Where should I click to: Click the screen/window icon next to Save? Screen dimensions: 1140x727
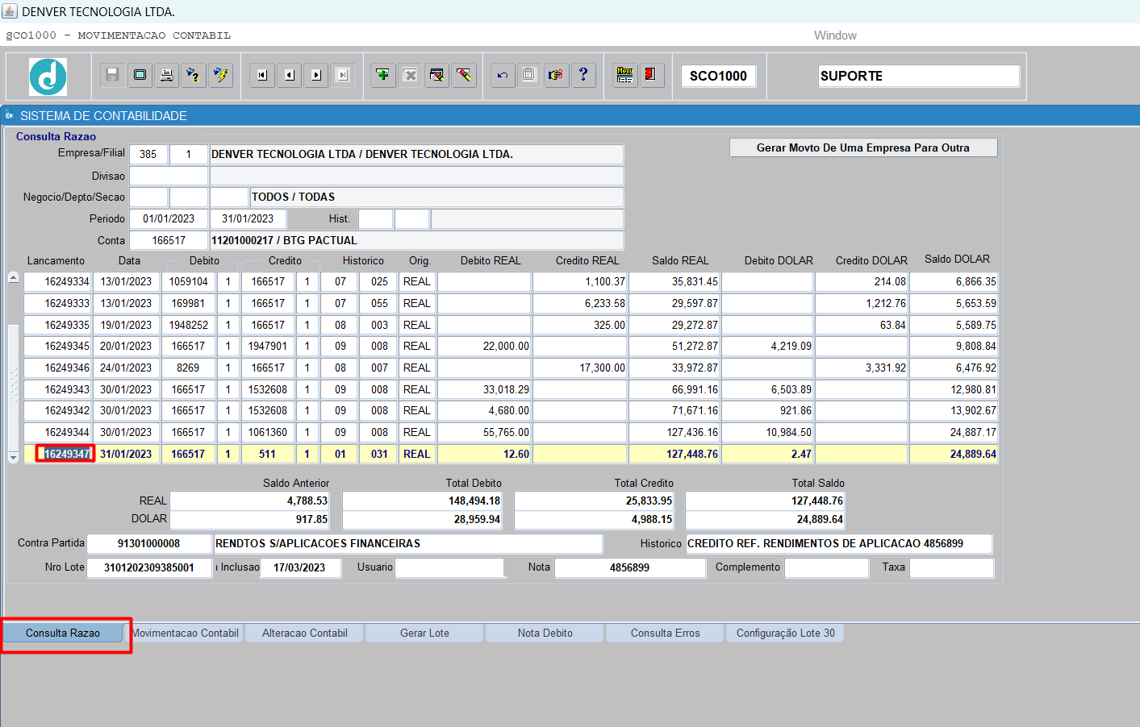click(x=140, y=75)
